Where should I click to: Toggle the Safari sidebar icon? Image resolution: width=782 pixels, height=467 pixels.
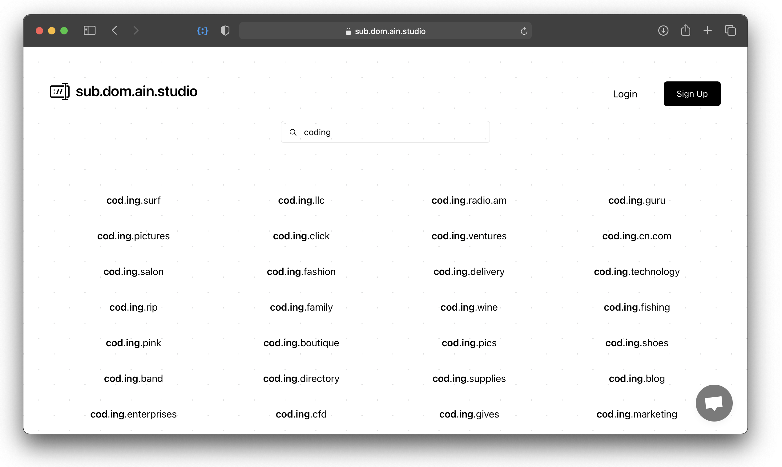(90, 30)
